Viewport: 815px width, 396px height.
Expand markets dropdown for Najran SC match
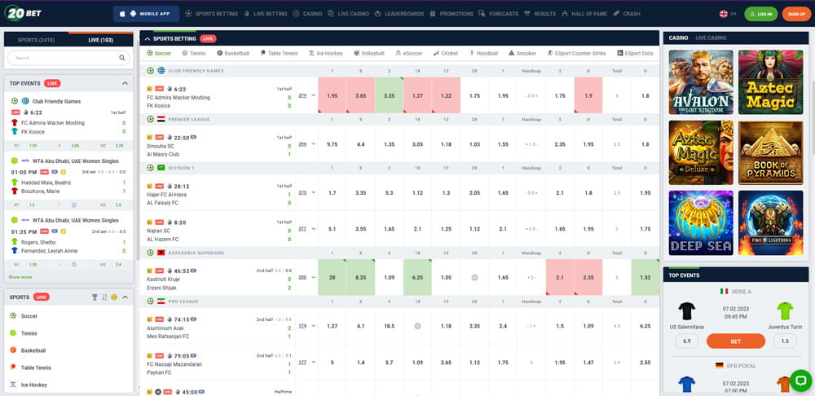(x=314, y=229)
